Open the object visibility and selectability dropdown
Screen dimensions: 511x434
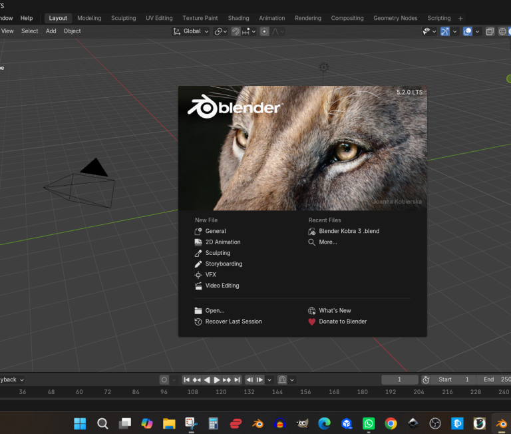click(x=429, y=31)
